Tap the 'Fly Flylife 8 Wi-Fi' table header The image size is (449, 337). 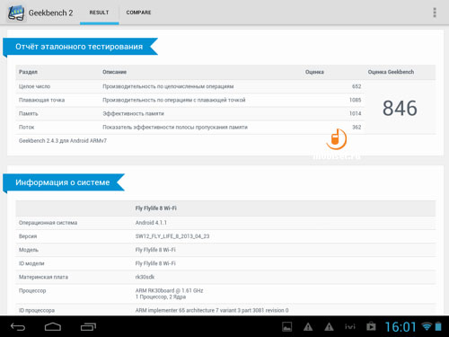click(x=155, y=208)
